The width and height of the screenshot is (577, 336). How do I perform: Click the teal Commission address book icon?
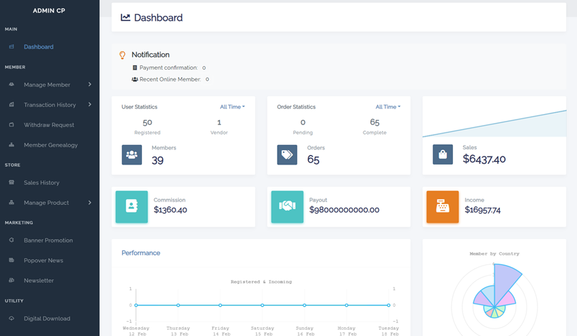132,206
